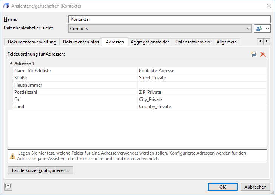Select the Aggregationsfelder tab
Viewport: 275px width, 195px height.
pyautogui.click(x=150, y=42)
